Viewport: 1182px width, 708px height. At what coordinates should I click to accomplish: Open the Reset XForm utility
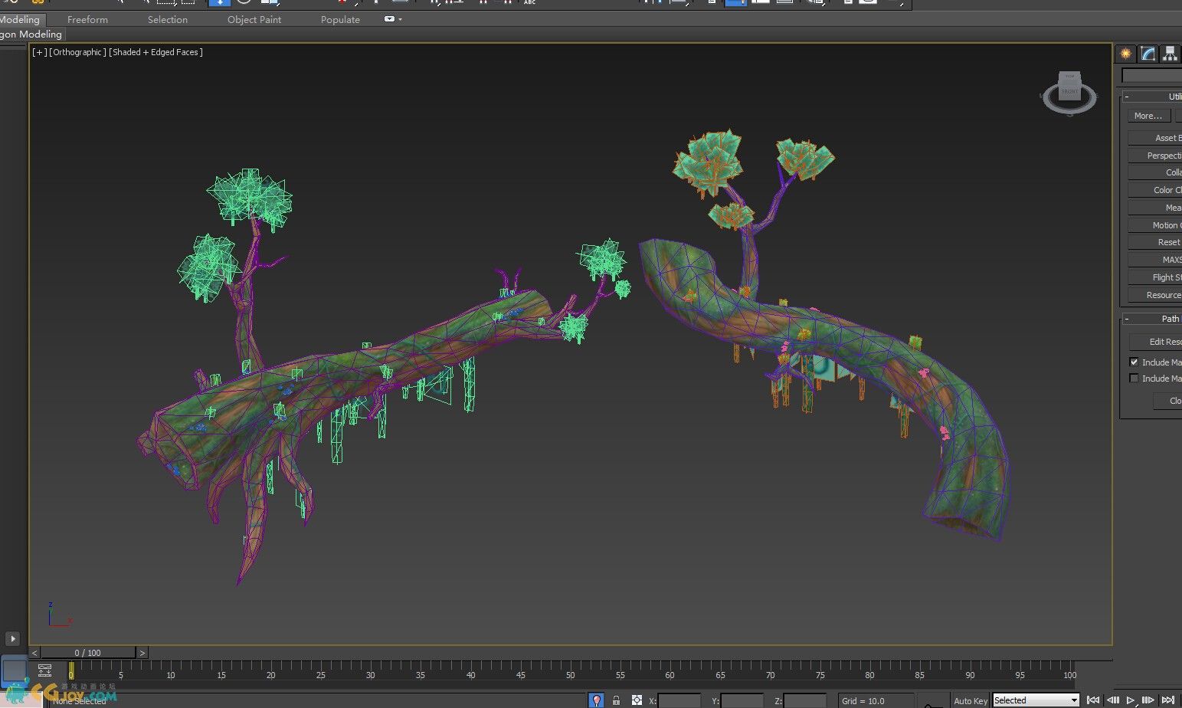[1155, 242]
